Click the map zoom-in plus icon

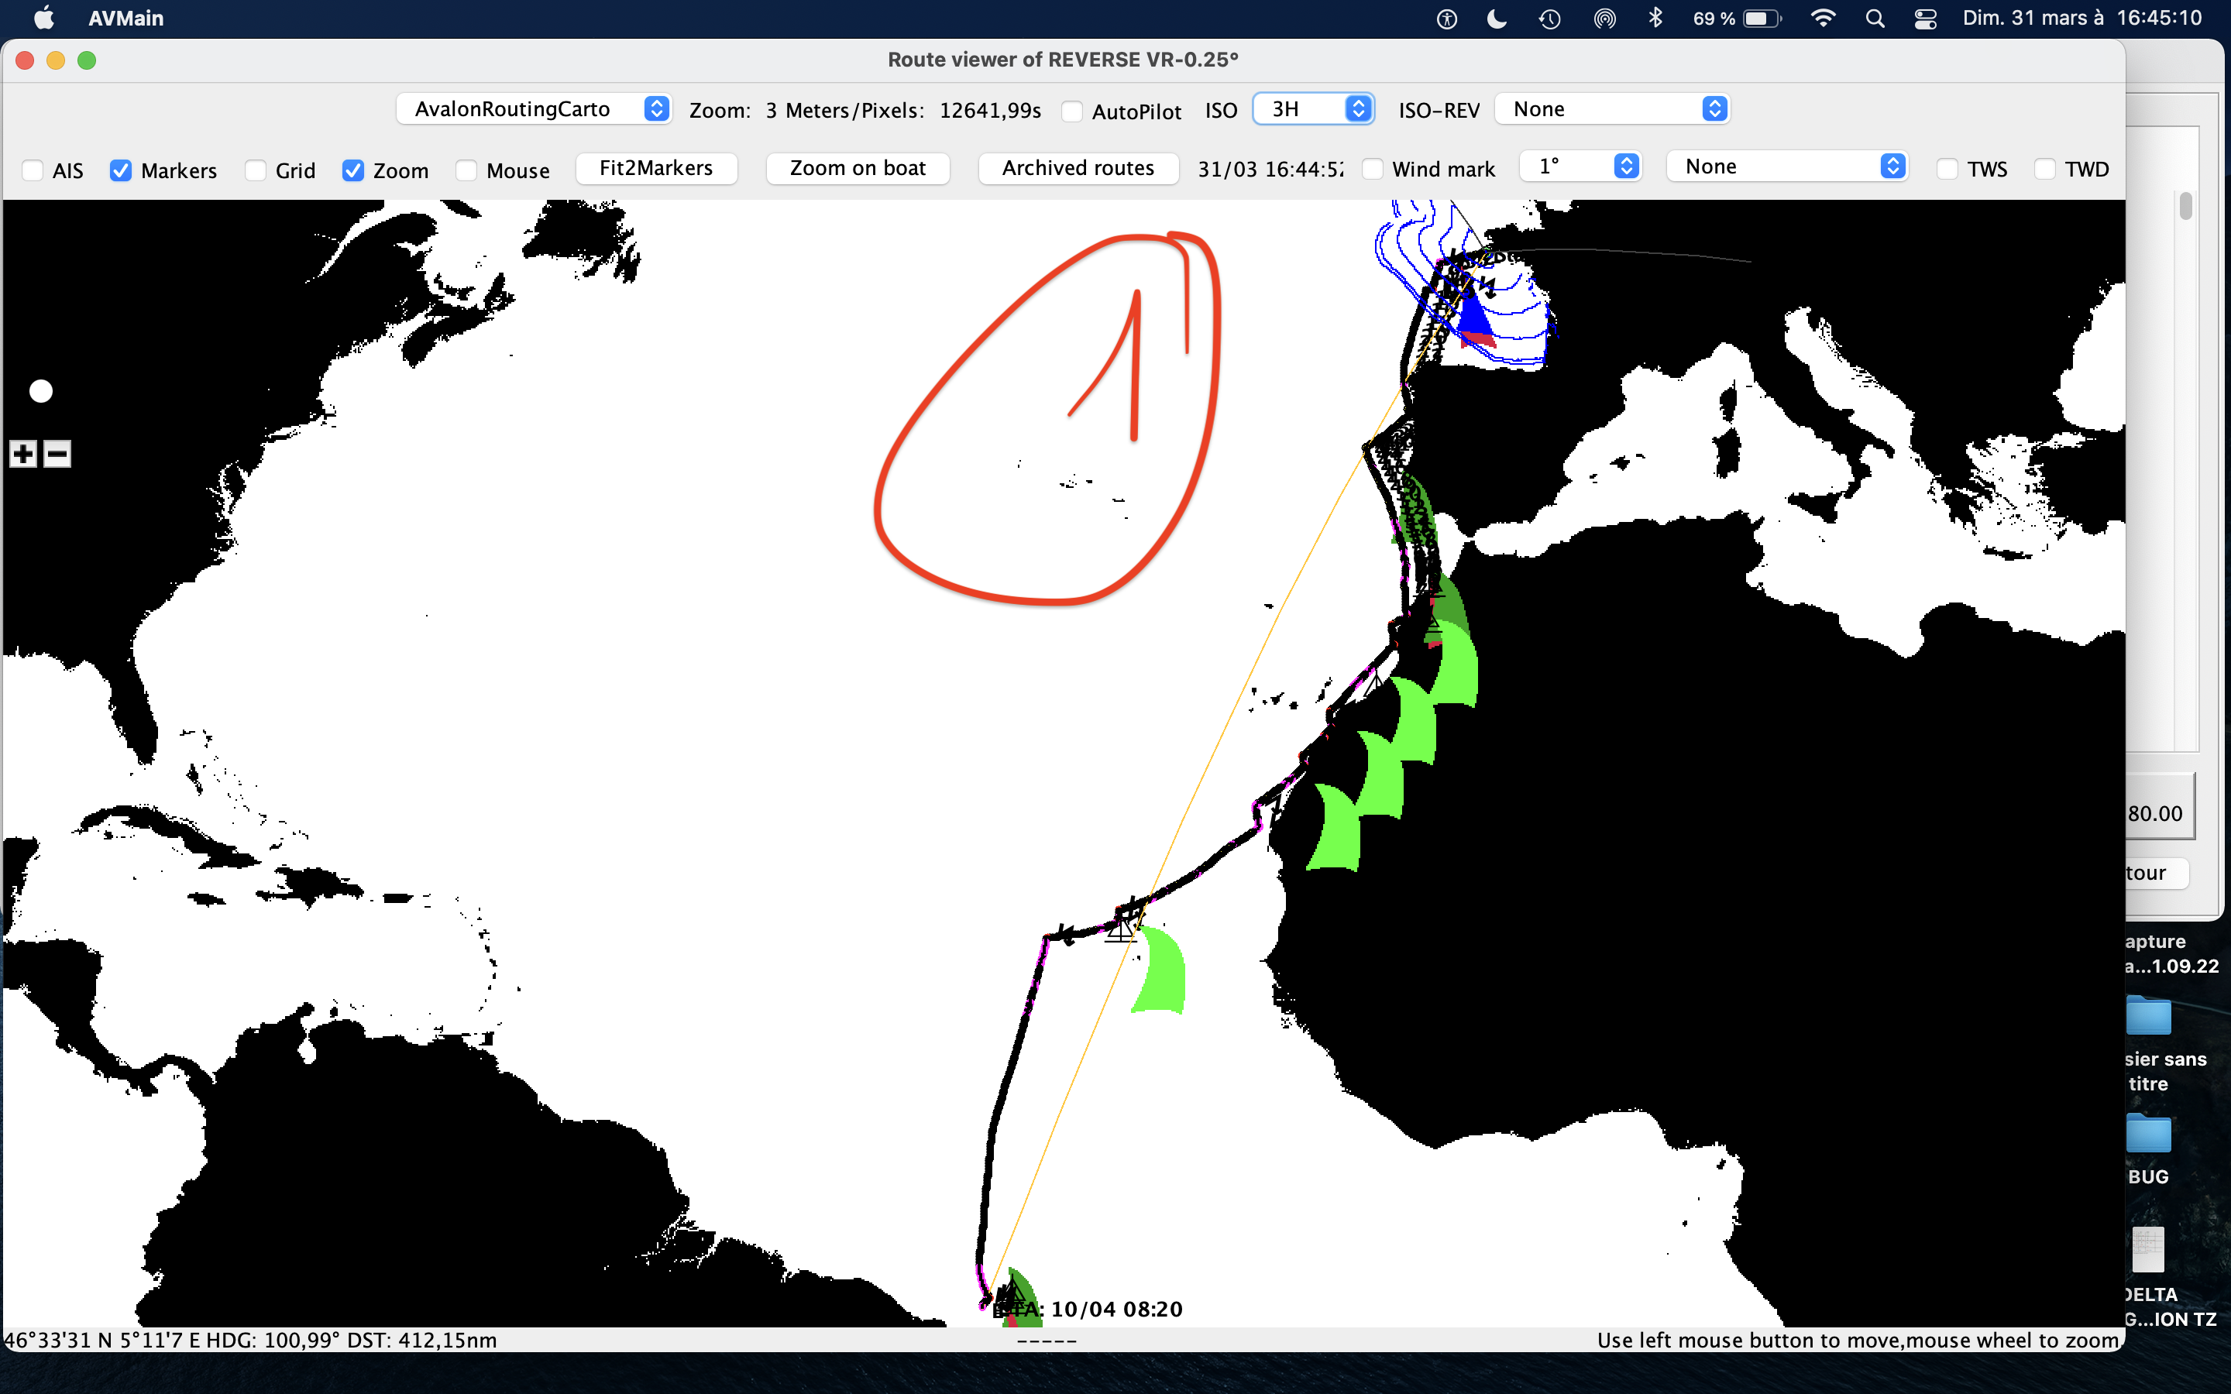[x=24, y=454]
